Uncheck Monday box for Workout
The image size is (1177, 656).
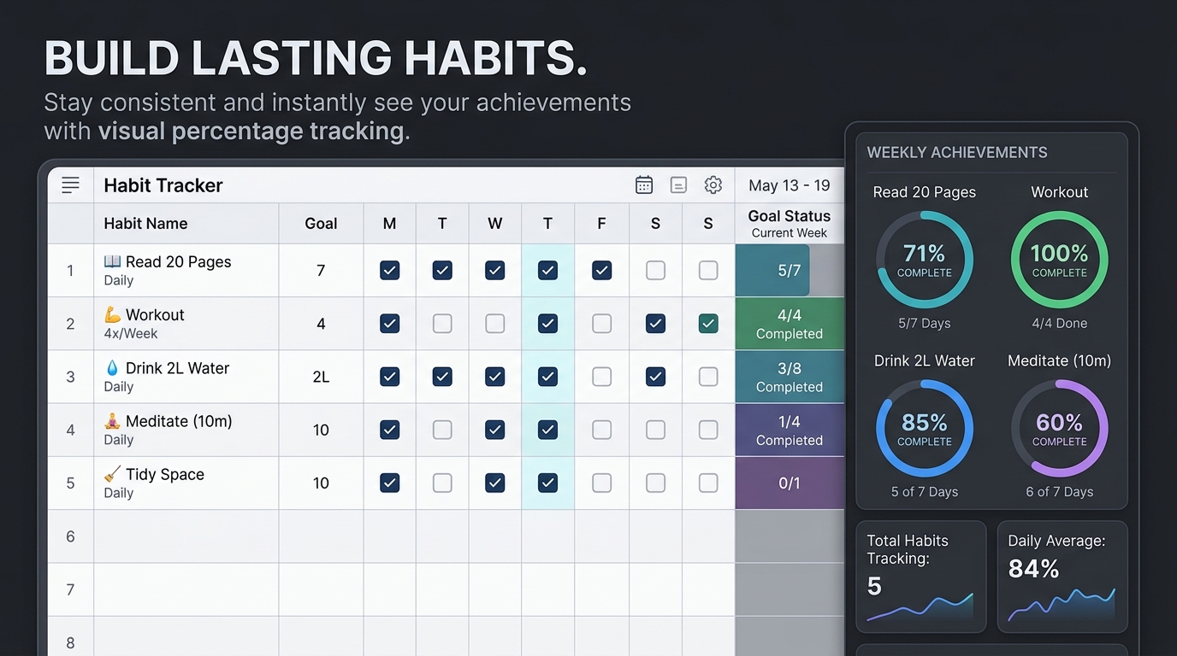(x=389, y=324)
